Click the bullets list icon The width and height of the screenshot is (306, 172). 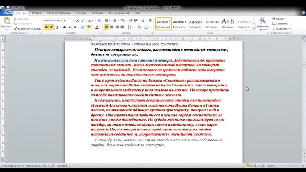(107, 21)
